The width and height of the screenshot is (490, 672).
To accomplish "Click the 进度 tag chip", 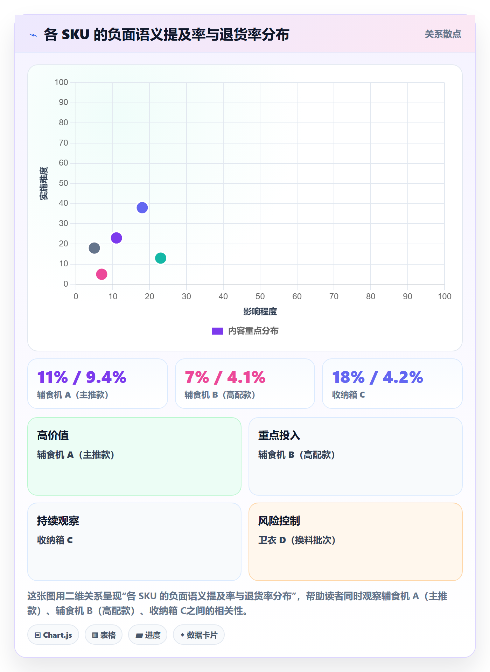I will 148,635.
